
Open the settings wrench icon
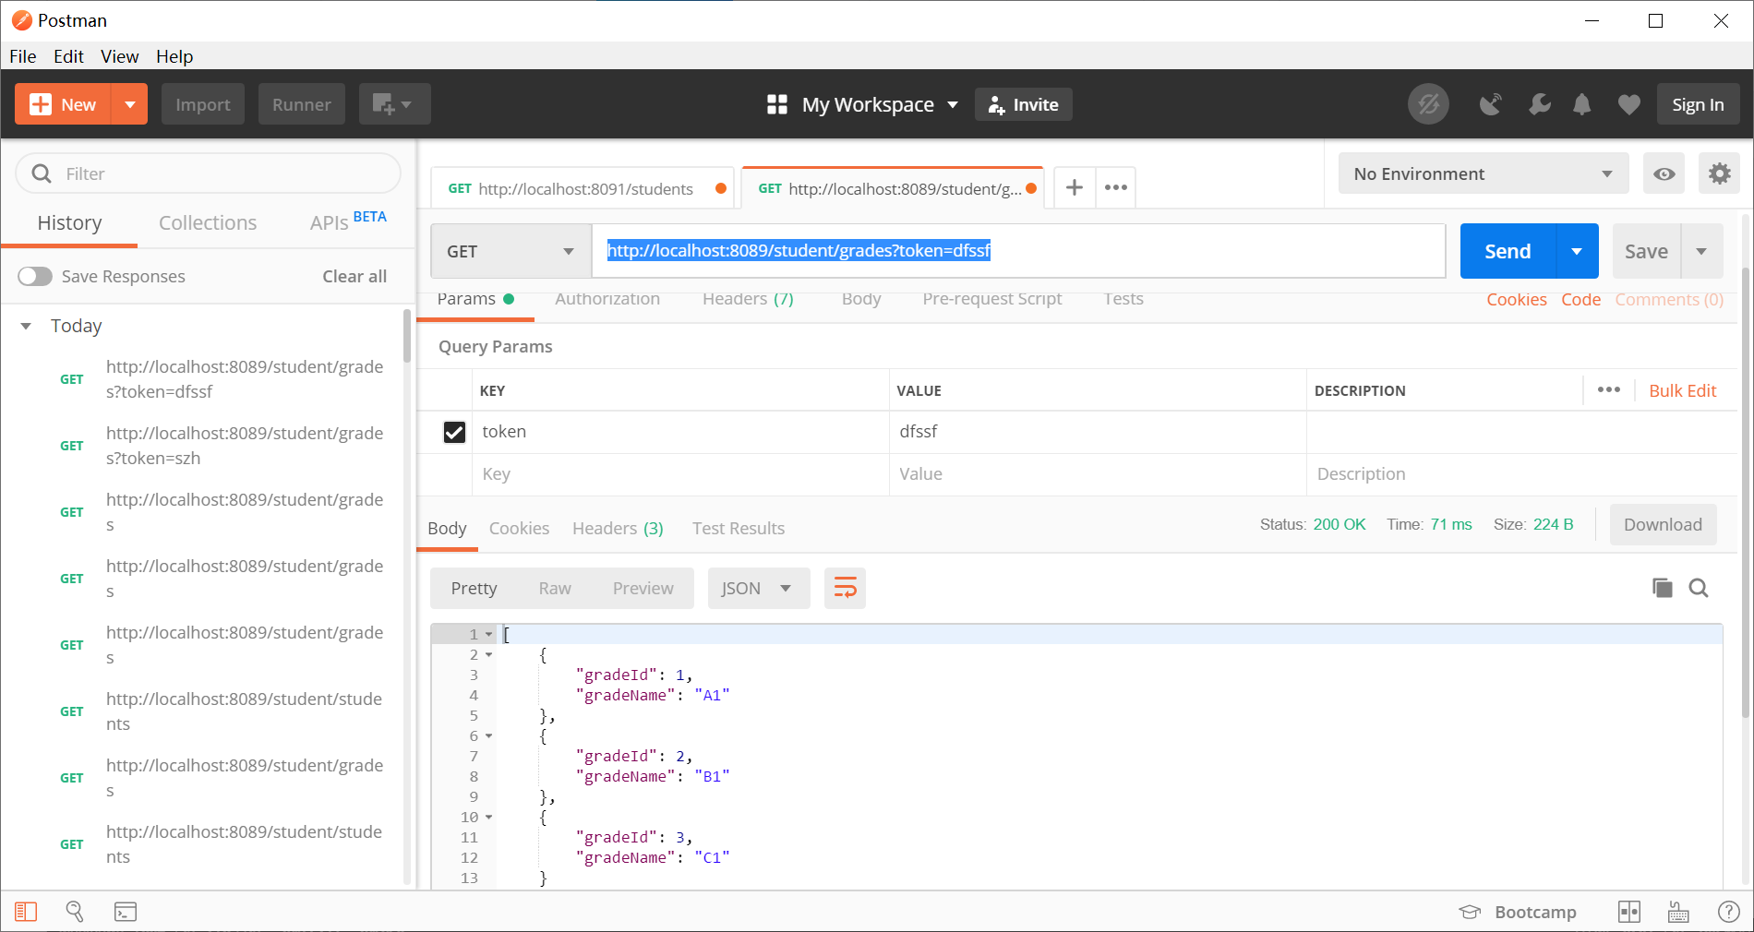[x=1539, y=104]
